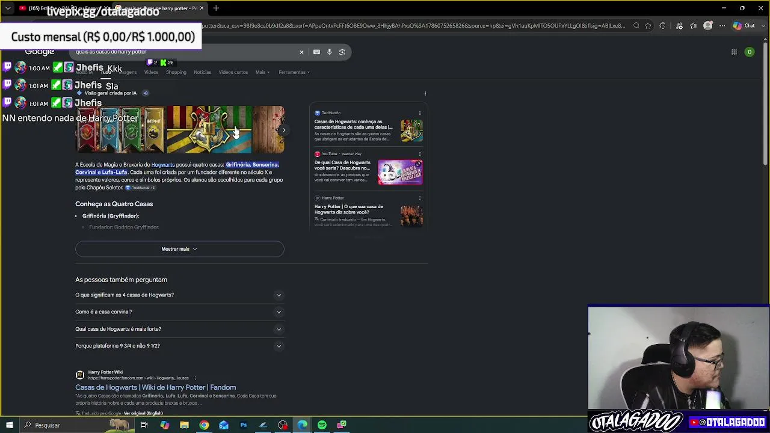Switch to the Shopping results tab
Screen dimensions: 770x433
(x=176, y=72)
